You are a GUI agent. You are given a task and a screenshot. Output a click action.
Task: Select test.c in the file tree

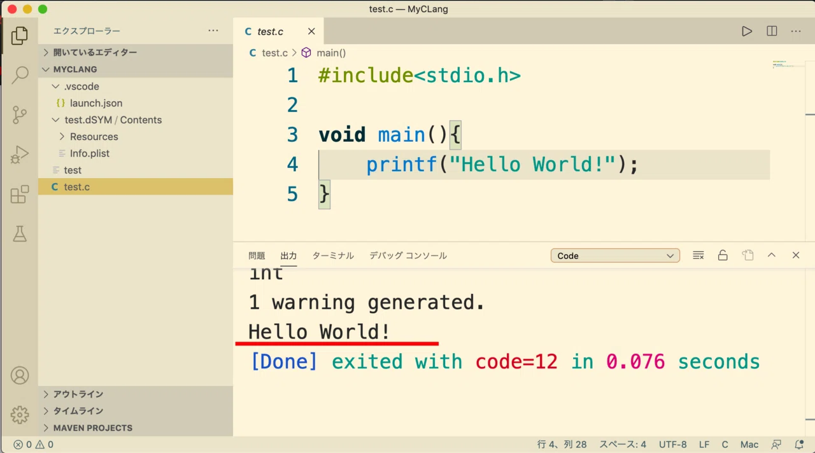[136, 187]
